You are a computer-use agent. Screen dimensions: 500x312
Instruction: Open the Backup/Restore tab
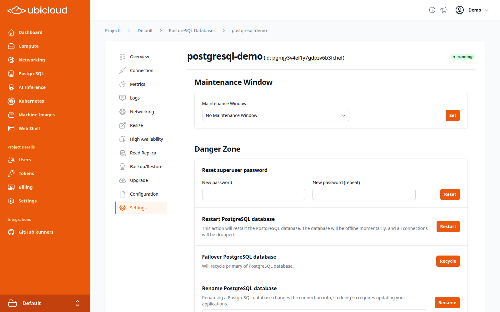[141, 167]
